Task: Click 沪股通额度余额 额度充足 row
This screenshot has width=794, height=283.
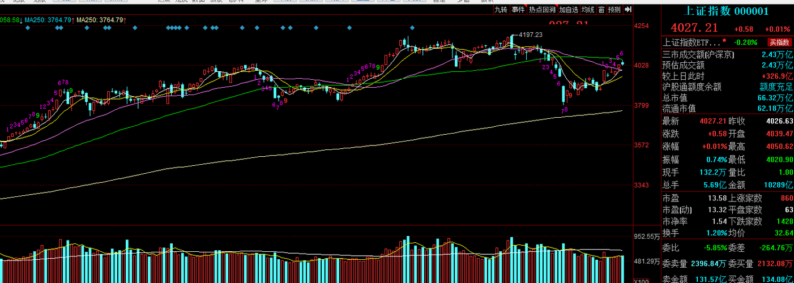Action: [727, 87]
